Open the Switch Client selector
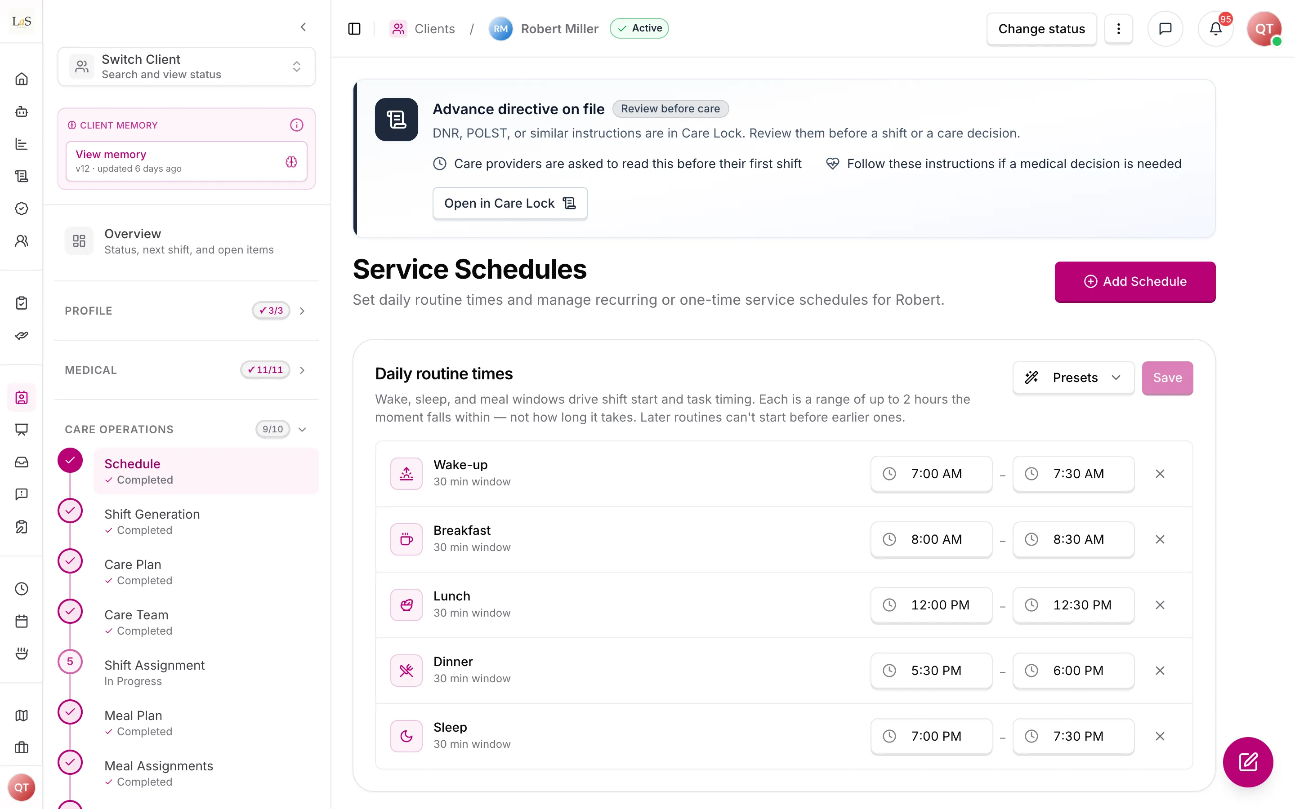 [x=186, y=67]
